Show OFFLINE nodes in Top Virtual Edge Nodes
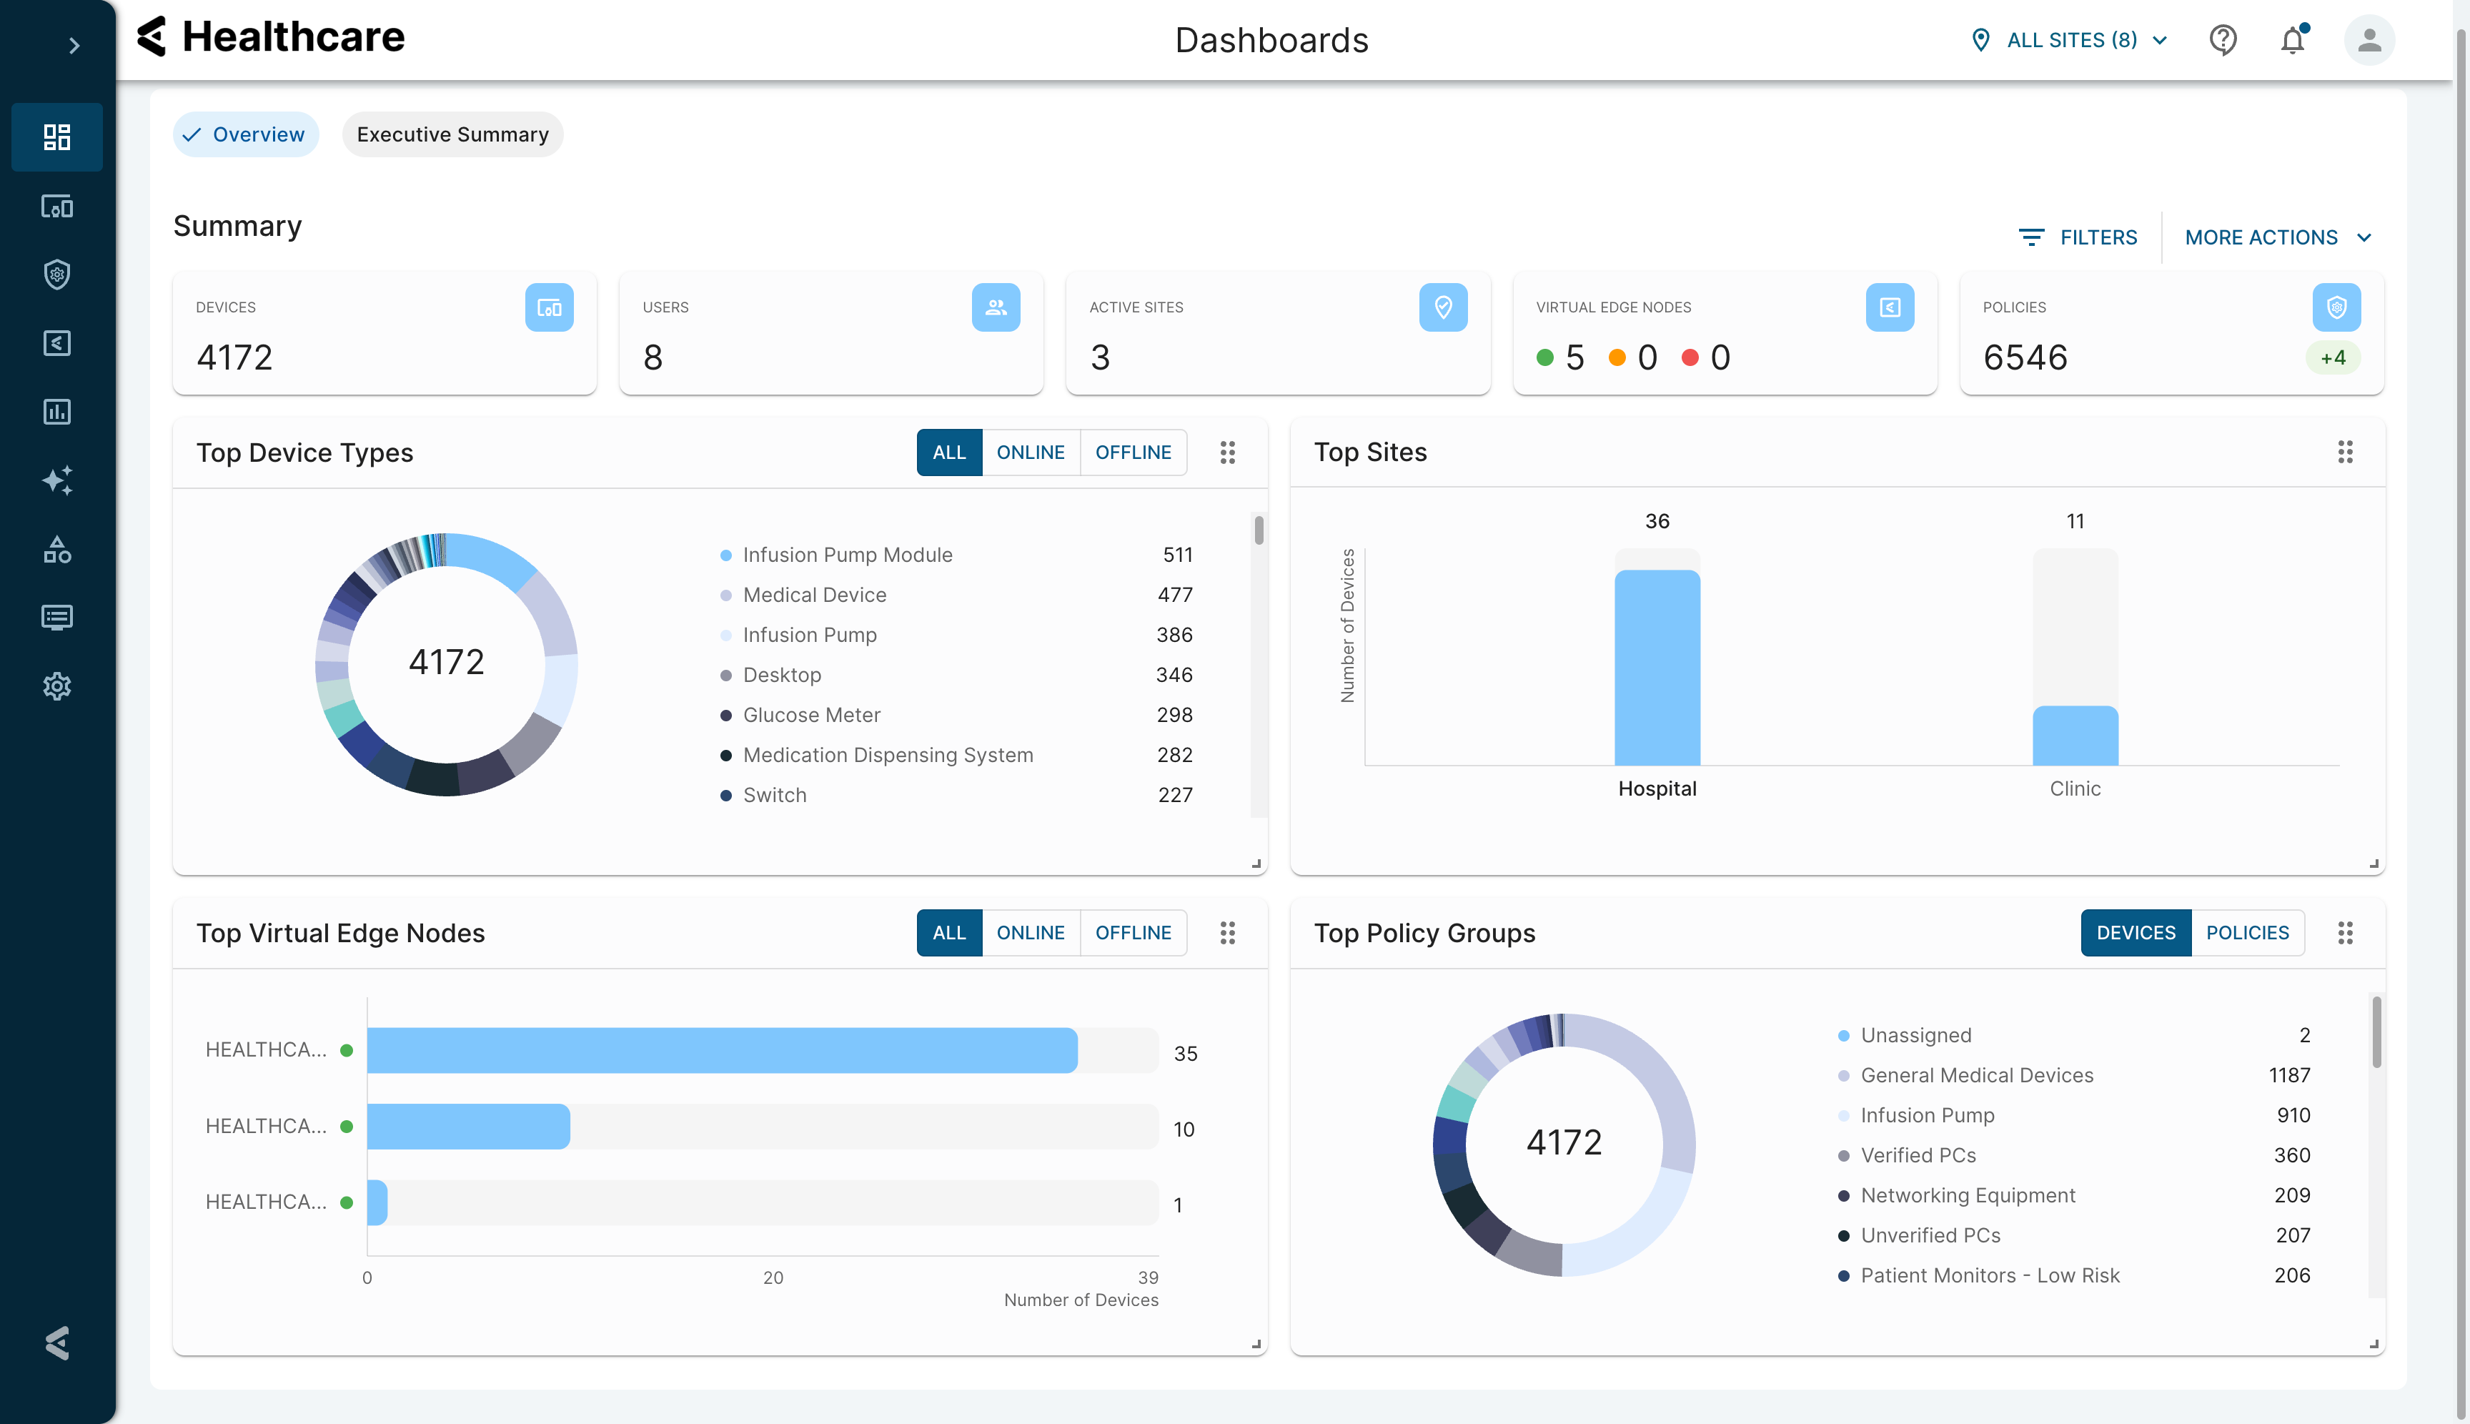The width and height of the screenshot is (2470, 1424). (1132, 933)
